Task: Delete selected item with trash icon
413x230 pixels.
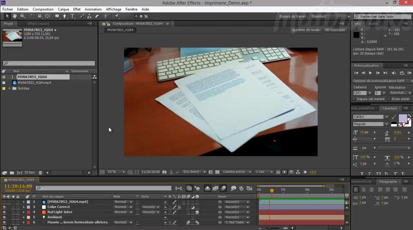Action: click(40, 172)
